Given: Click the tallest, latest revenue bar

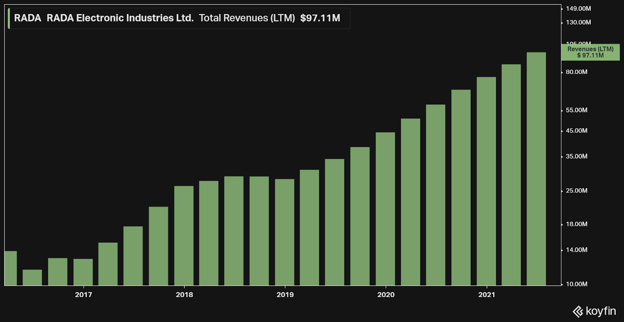Looking at the screenshot, I should 536,169.
